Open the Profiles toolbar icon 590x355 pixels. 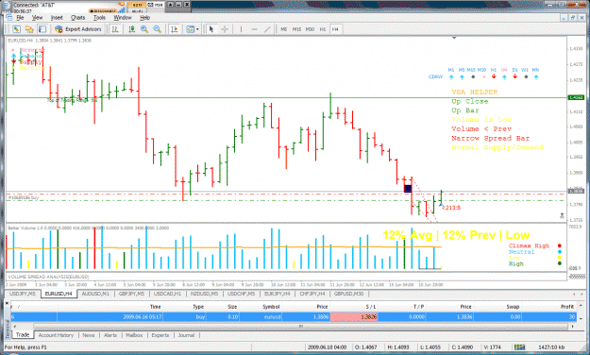pyautogui.click(x=29, y=29)
